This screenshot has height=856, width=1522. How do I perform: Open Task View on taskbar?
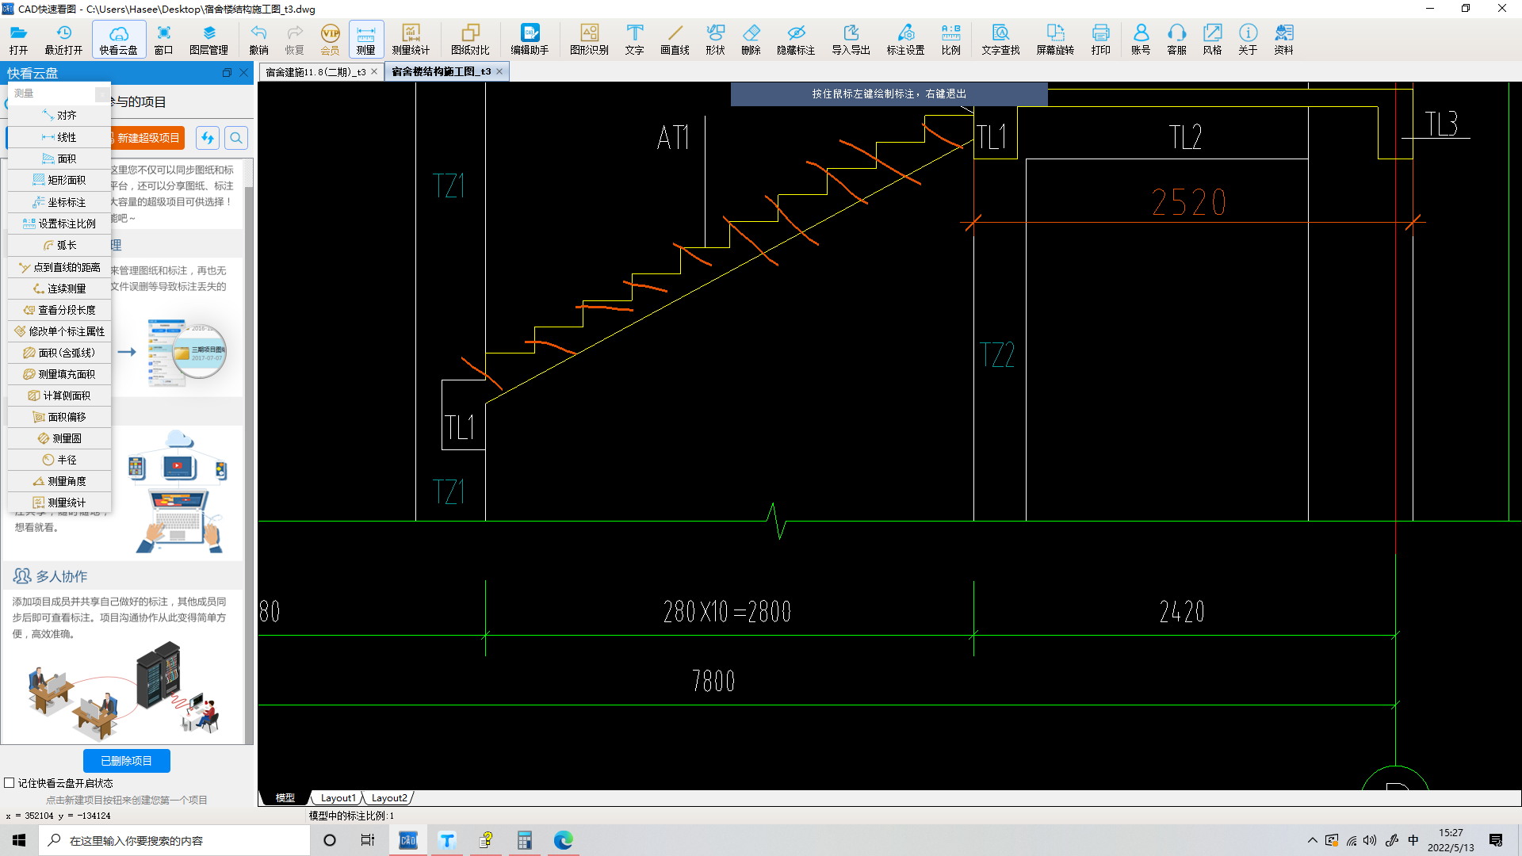pyautogui.click(x=368, y=840)
